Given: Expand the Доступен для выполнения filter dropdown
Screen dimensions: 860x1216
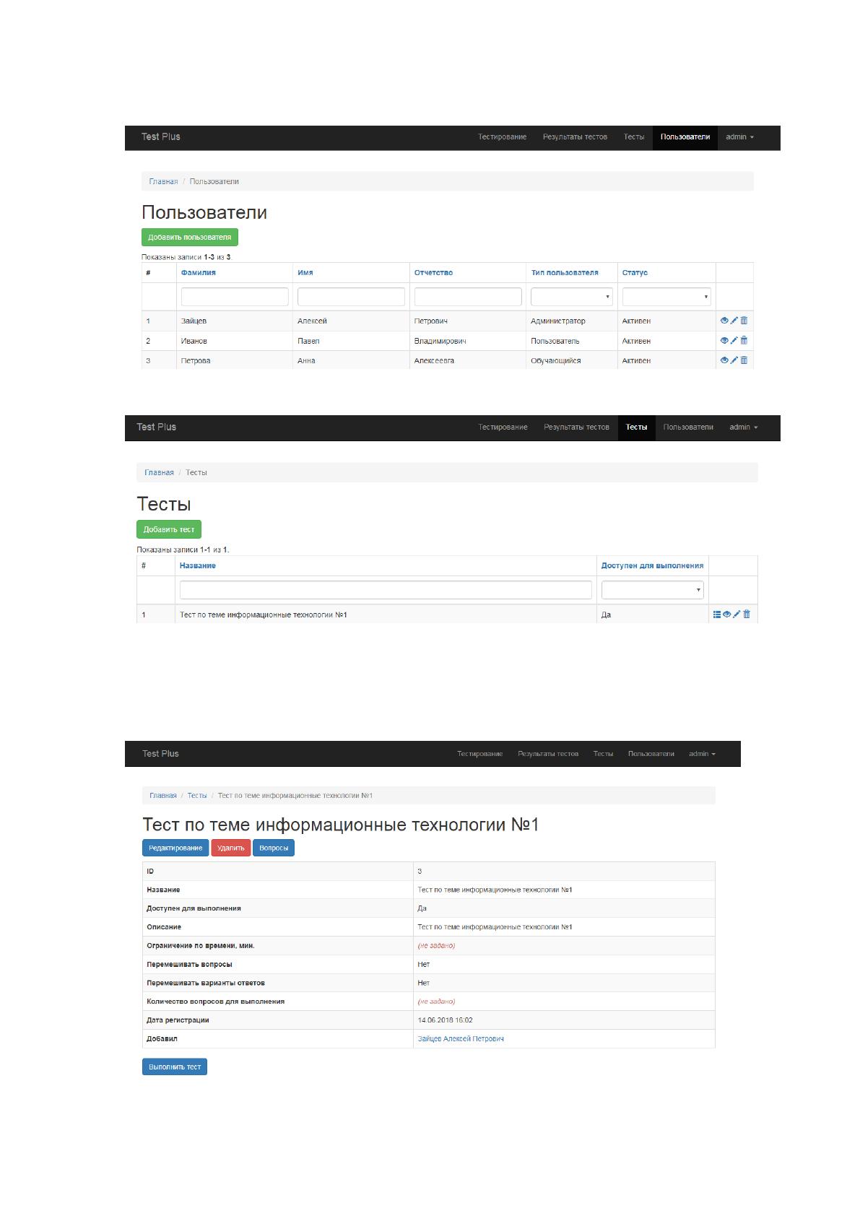Looking at the screenshot, I should pos(653,590).
